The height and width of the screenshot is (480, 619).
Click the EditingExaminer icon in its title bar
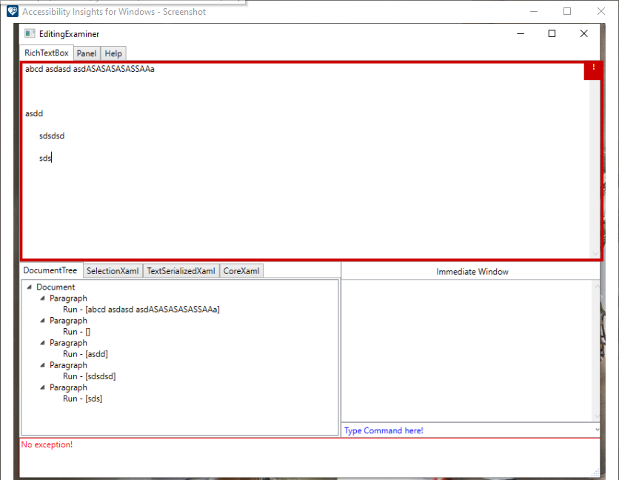click(30, 33)
